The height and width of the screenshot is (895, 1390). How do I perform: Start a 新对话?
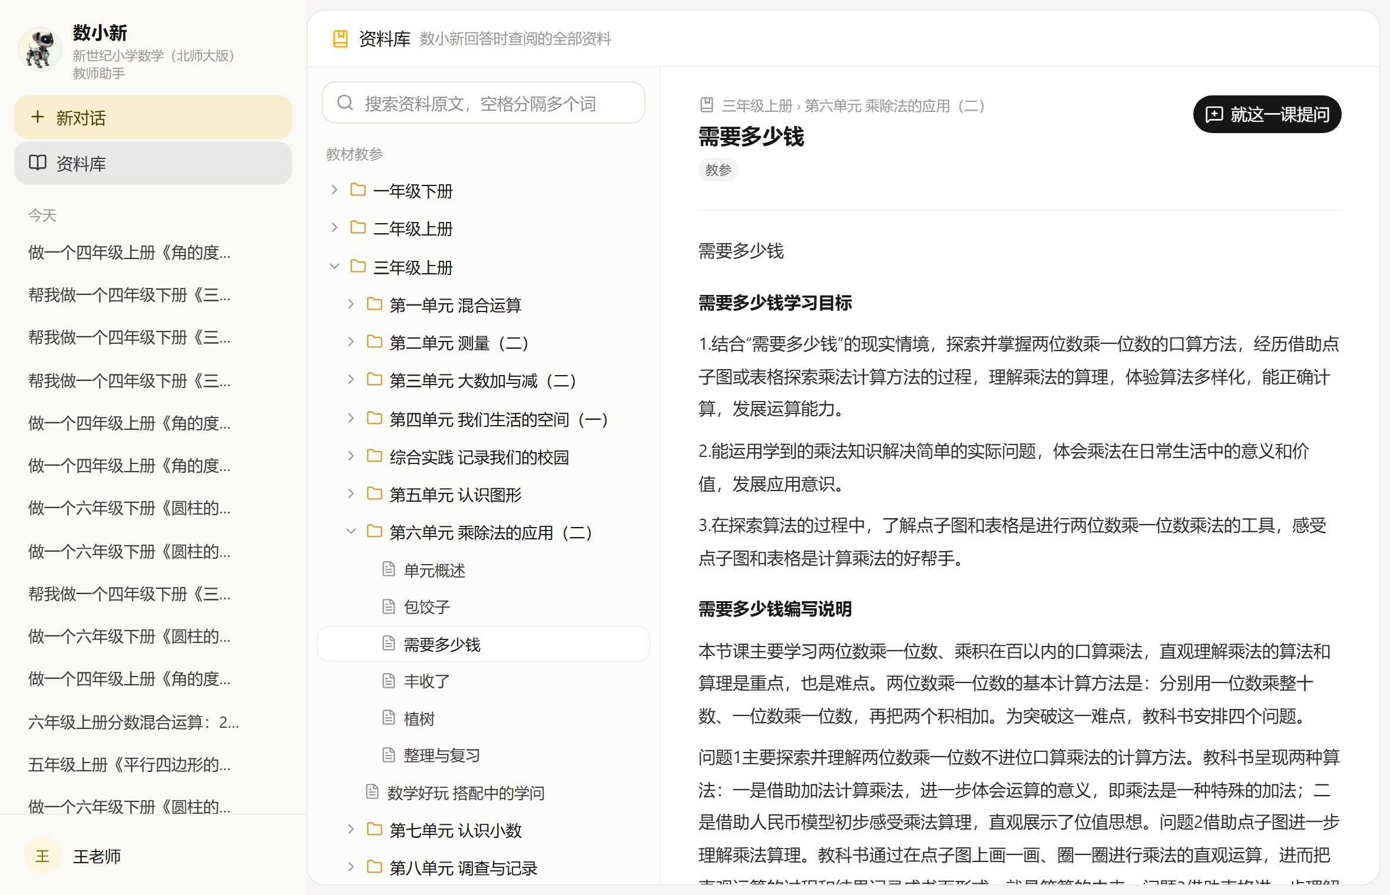click(153, 117)
